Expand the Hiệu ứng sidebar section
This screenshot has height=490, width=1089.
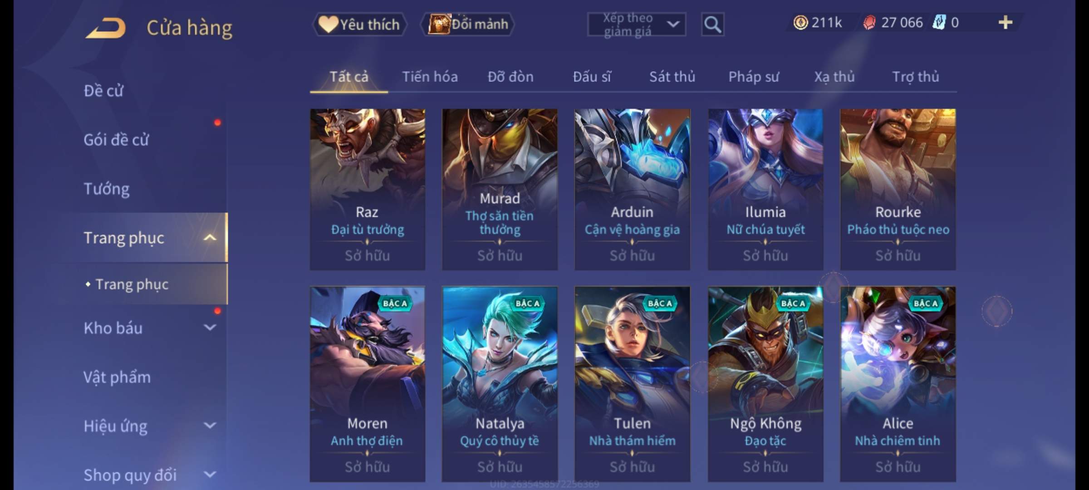210,426
